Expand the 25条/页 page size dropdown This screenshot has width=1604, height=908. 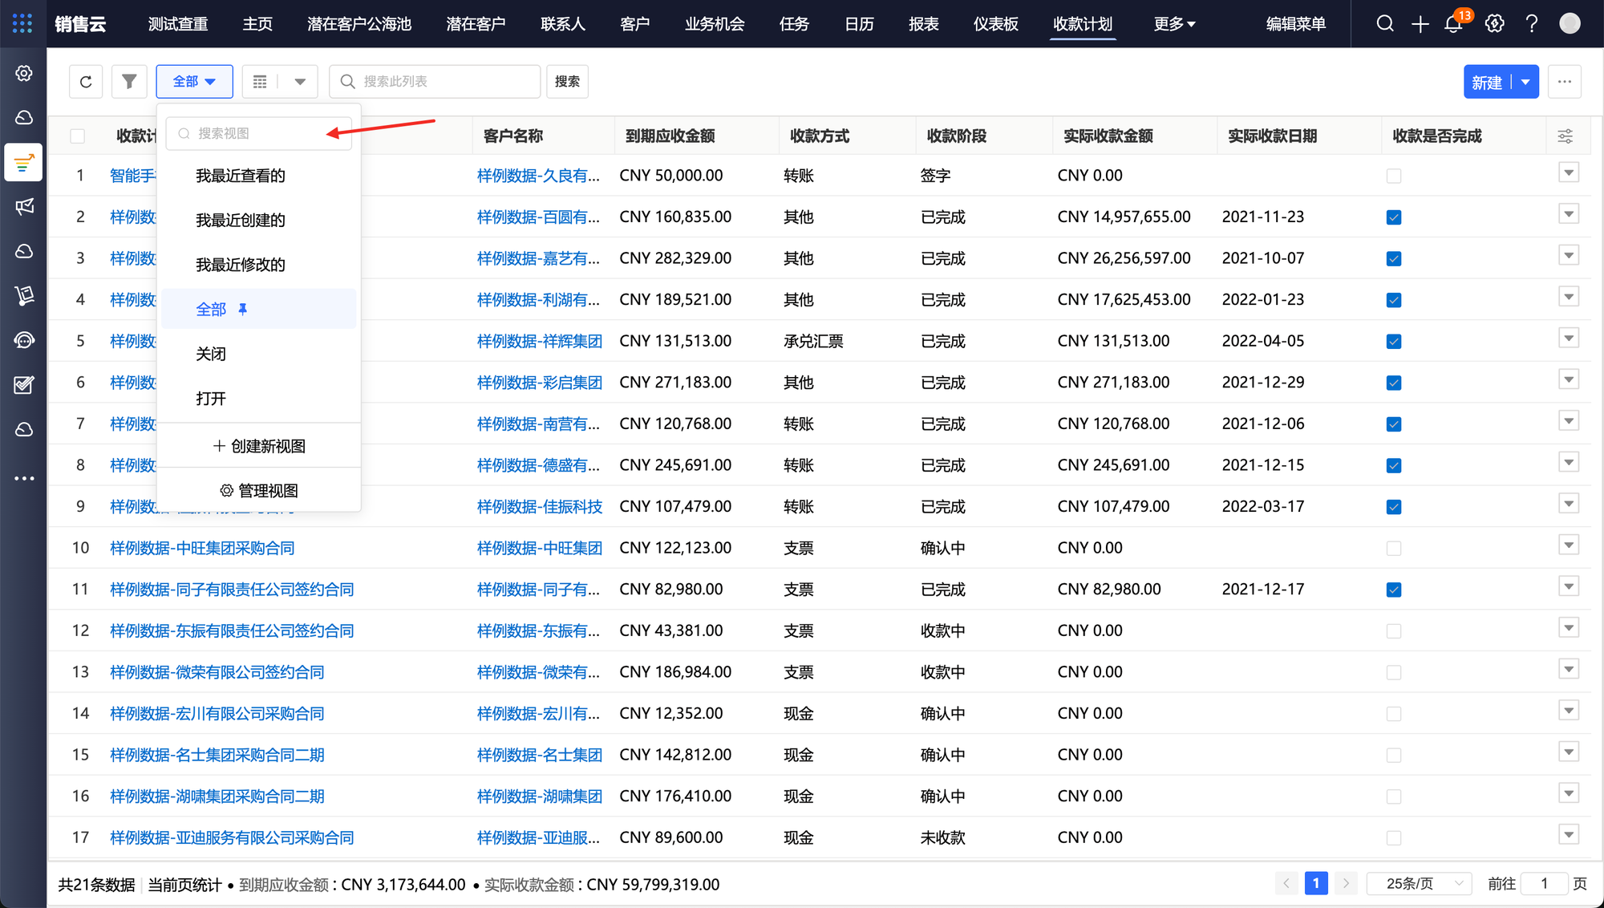pos(1418,883)
